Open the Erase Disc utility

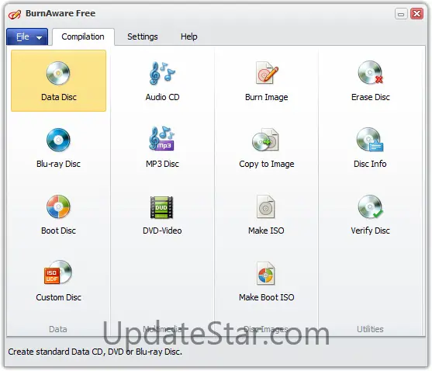pos(370,81)
